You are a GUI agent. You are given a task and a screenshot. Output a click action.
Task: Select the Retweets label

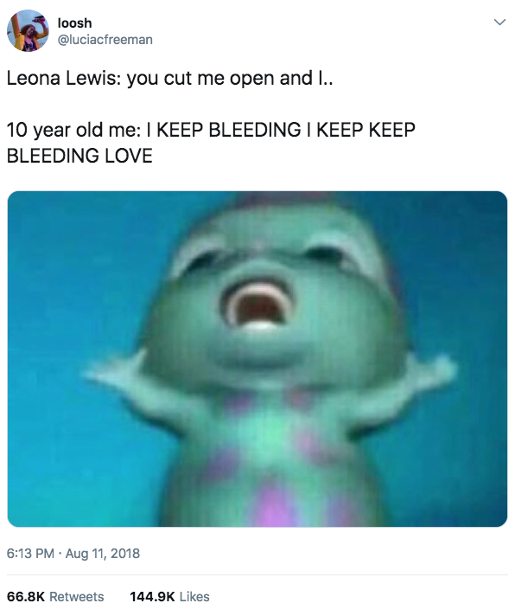(77, 596)
